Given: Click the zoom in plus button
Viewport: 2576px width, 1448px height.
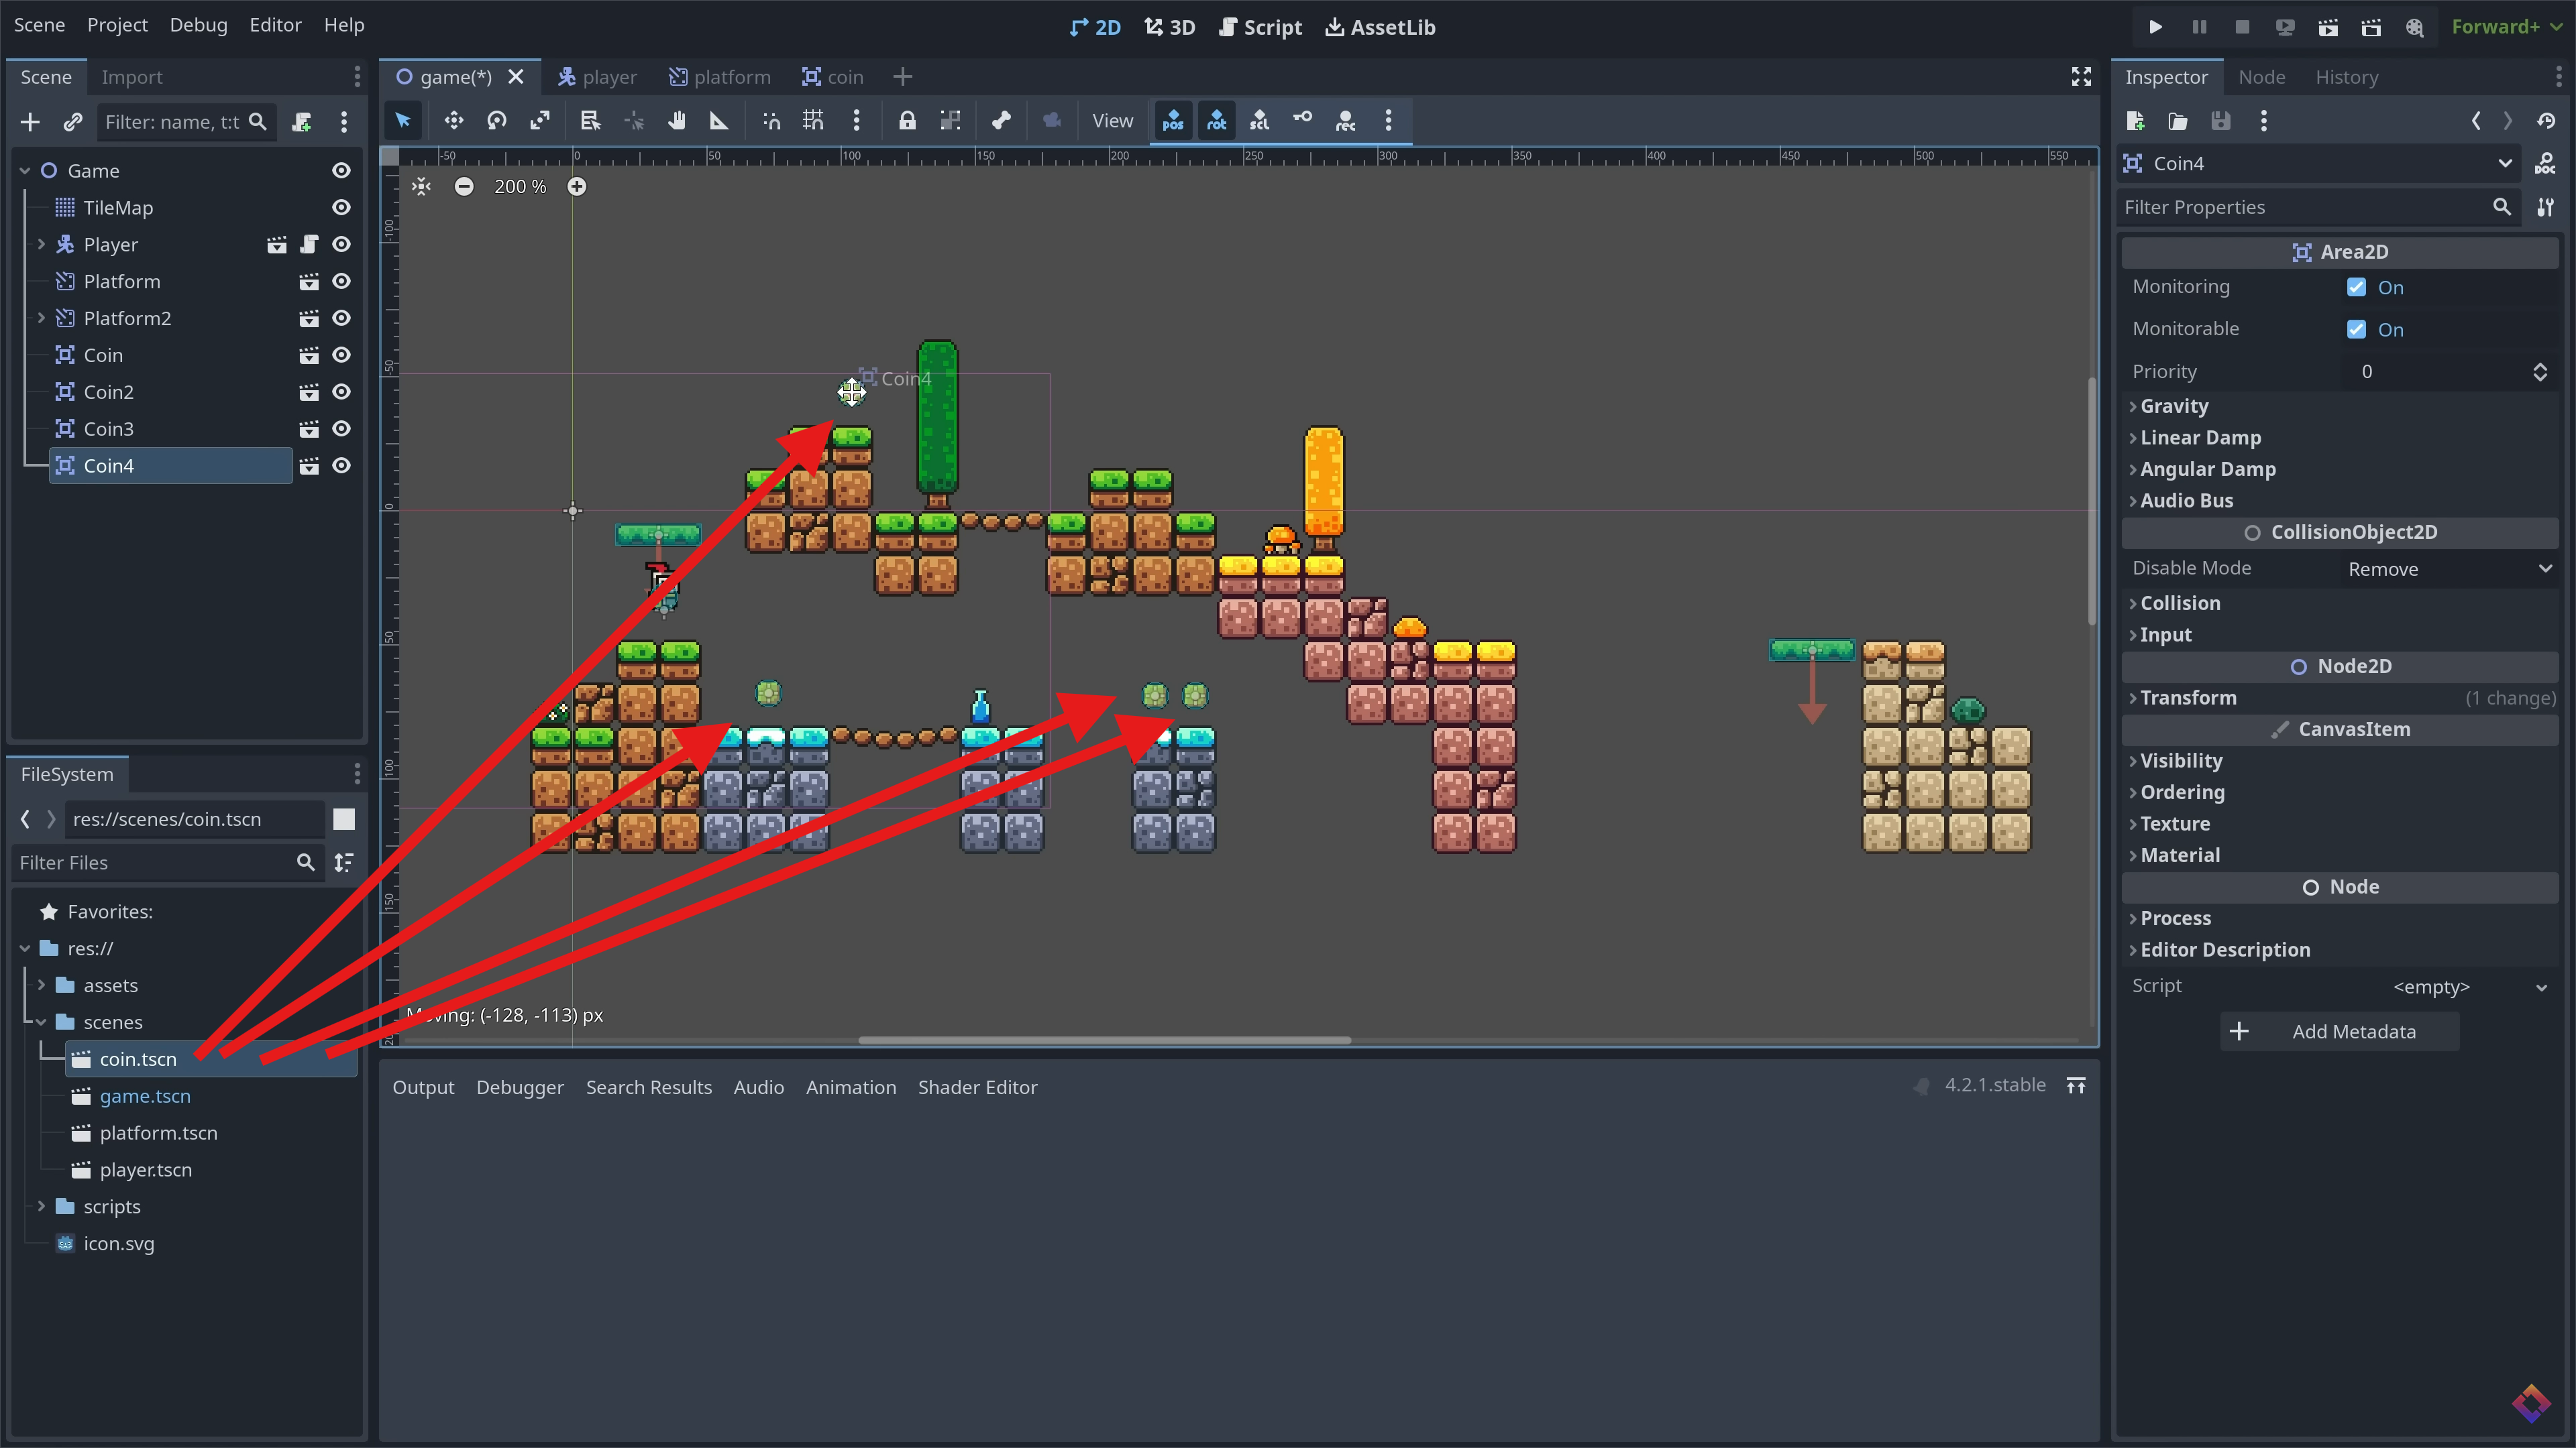Looking at the screenshot, I should click(577, 187).
